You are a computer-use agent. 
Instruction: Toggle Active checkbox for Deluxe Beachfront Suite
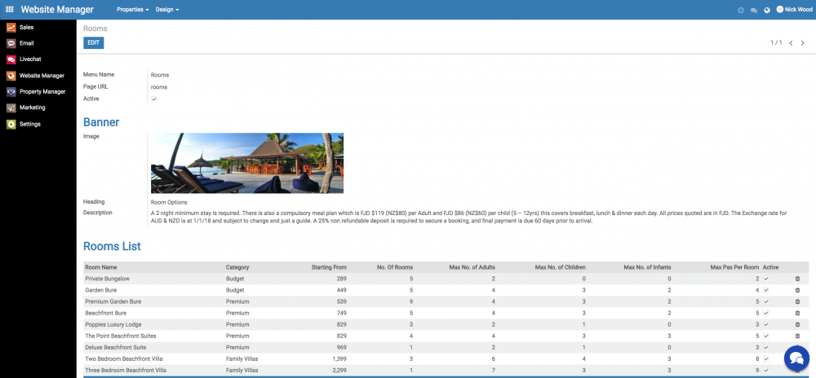766,347
